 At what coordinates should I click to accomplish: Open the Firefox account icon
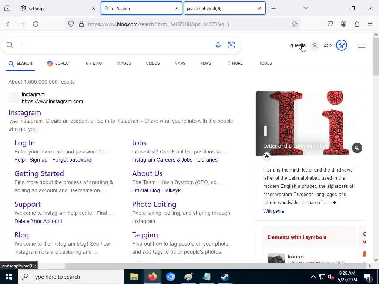pos(343,24)
